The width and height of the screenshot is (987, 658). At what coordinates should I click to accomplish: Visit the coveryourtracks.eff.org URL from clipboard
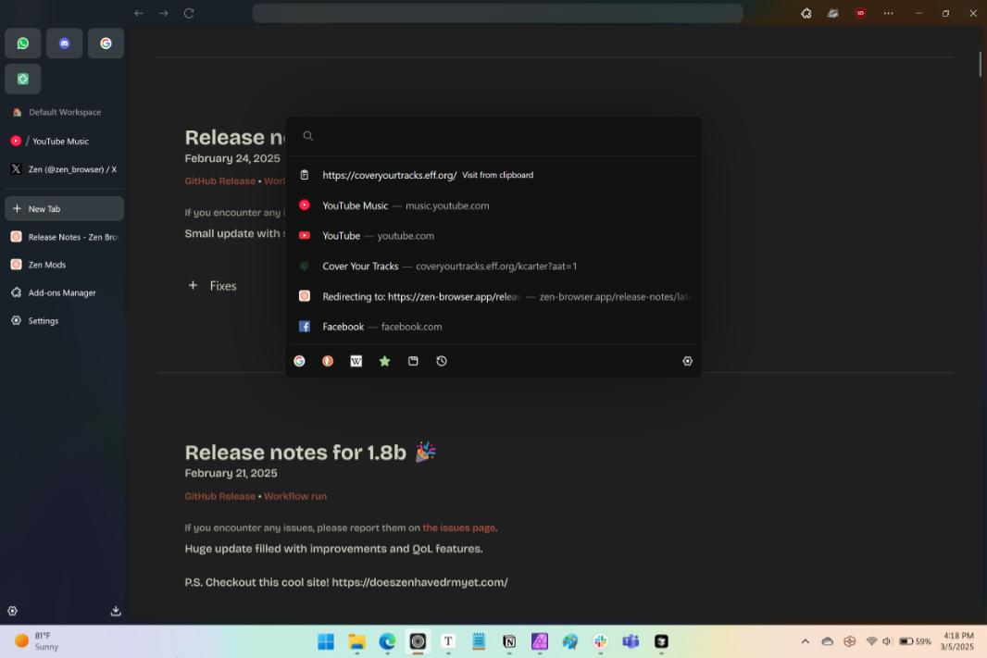point(389,175)
